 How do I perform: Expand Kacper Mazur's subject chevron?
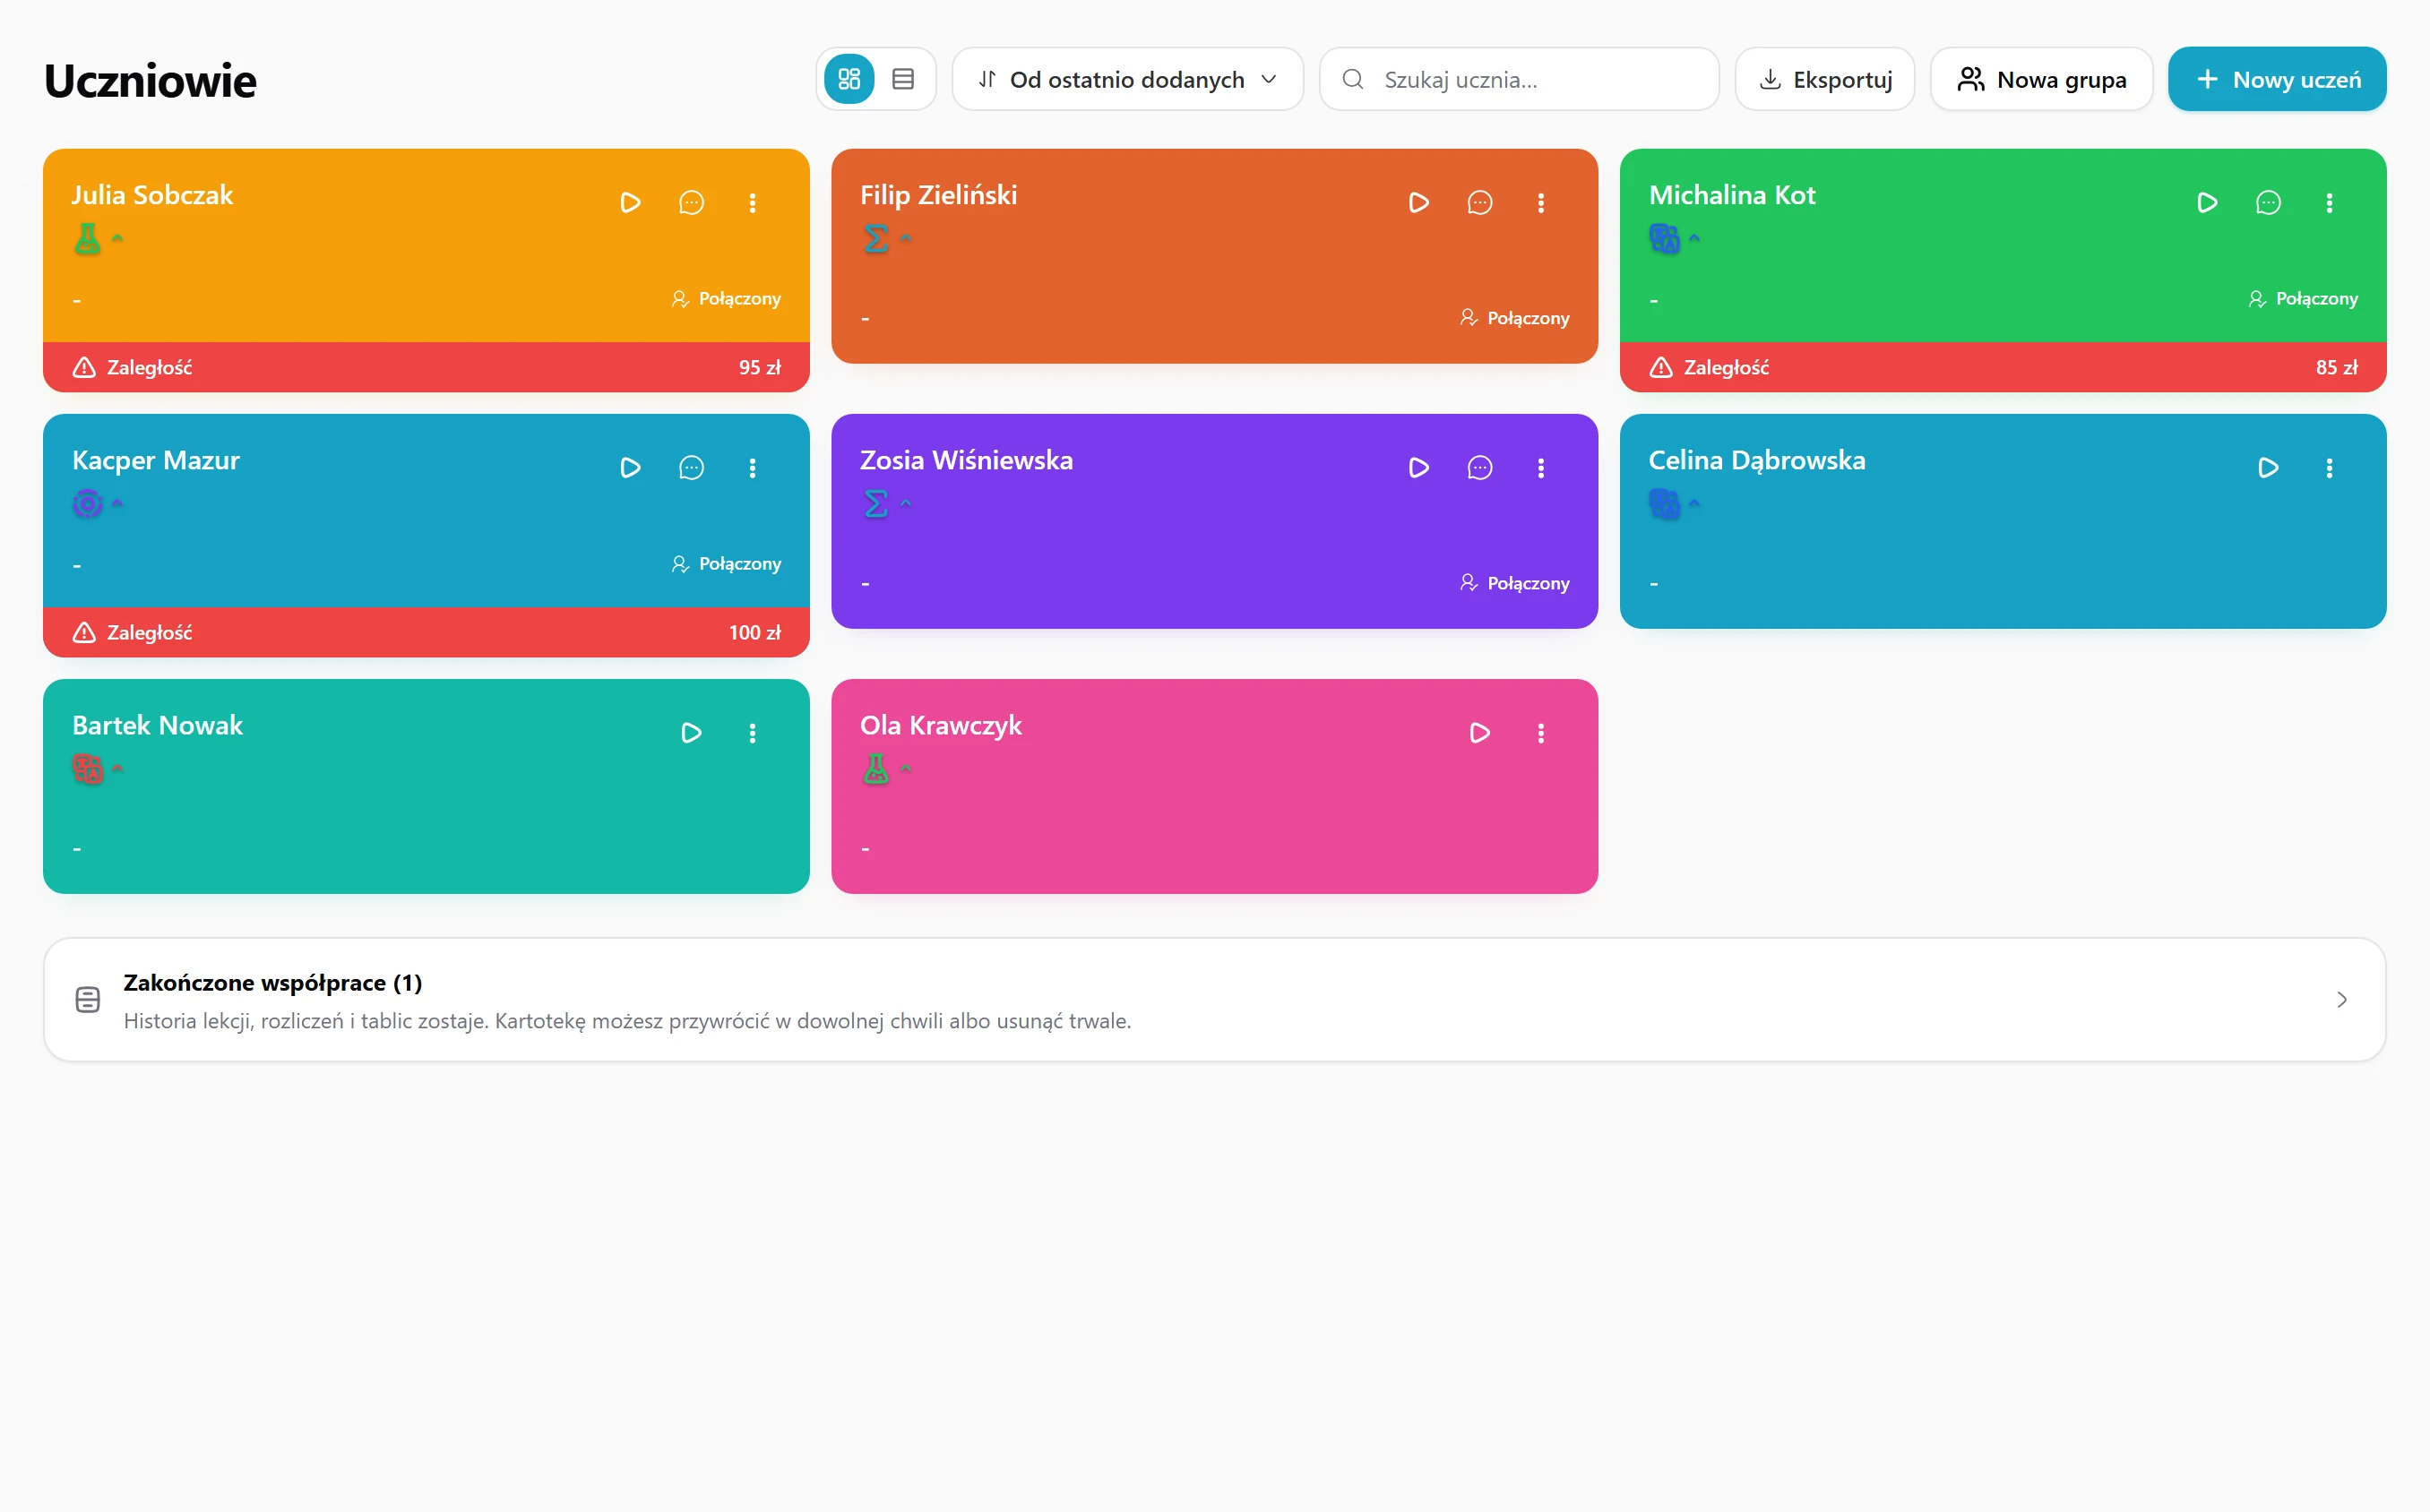(117, 503)
